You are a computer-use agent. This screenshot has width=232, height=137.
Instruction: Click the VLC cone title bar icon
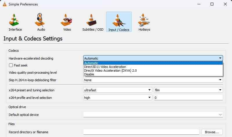[x=5, y=4]
